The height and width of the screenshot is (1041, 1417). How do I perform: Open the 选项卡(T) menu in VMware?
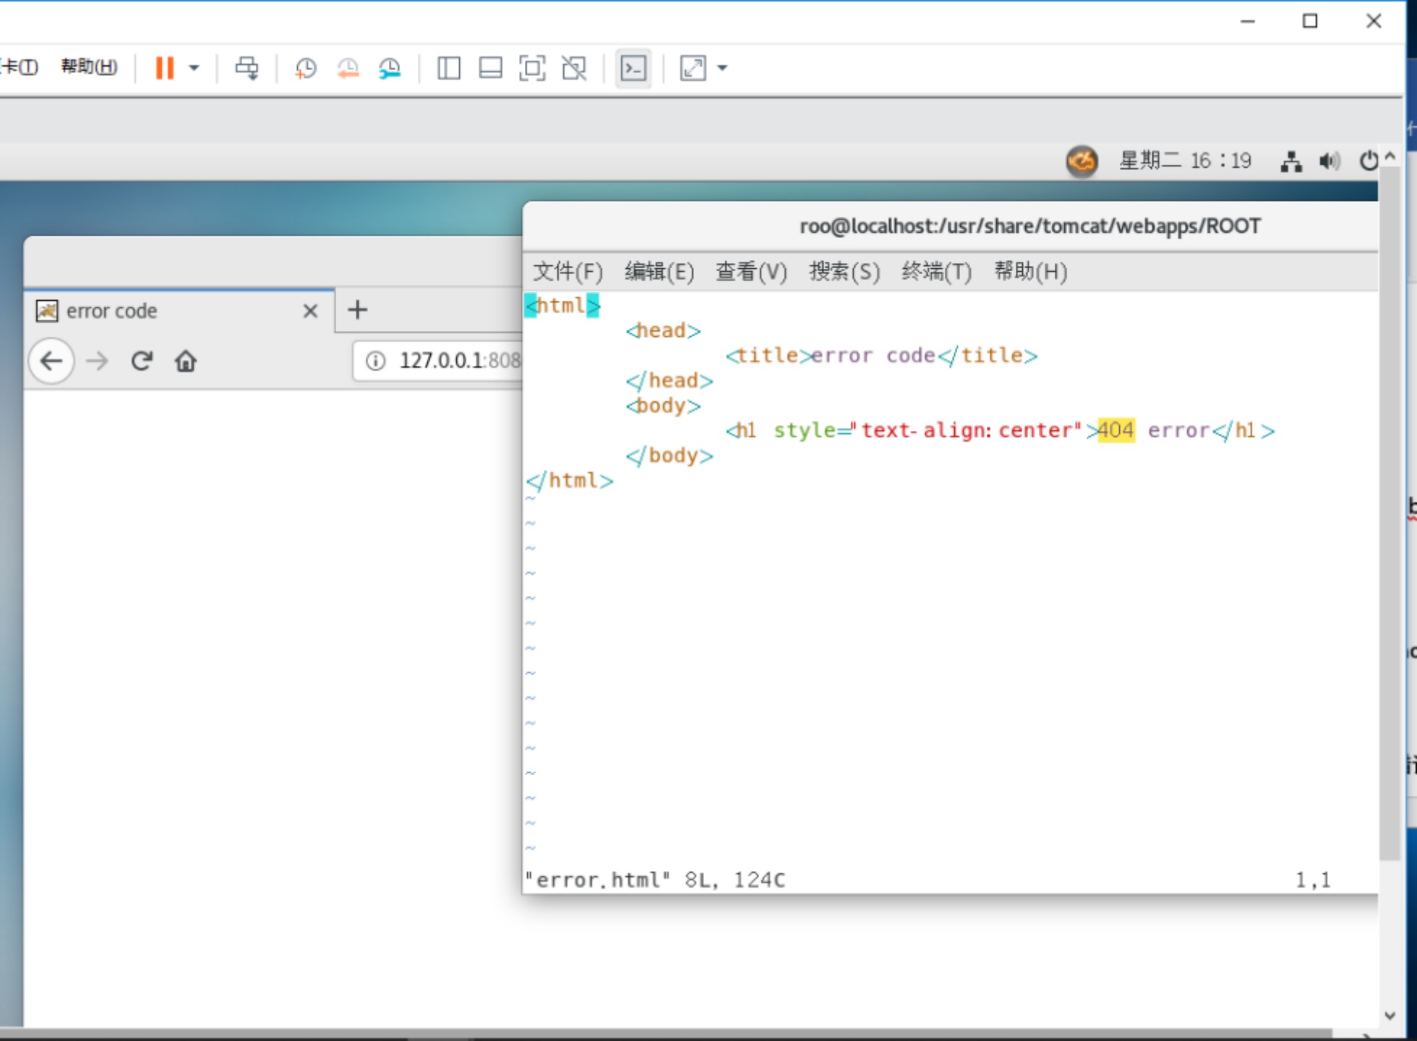coord(19,67)
